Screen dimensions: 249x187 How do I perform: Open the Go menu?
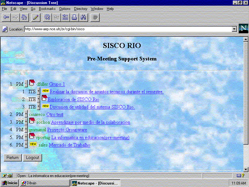click(x=33, y=9)
